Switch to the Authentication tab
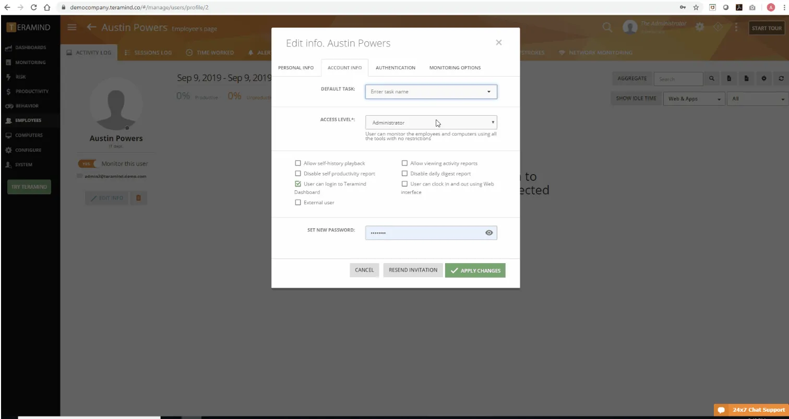This screenshot has width=789, height=419. coord(396,68)
